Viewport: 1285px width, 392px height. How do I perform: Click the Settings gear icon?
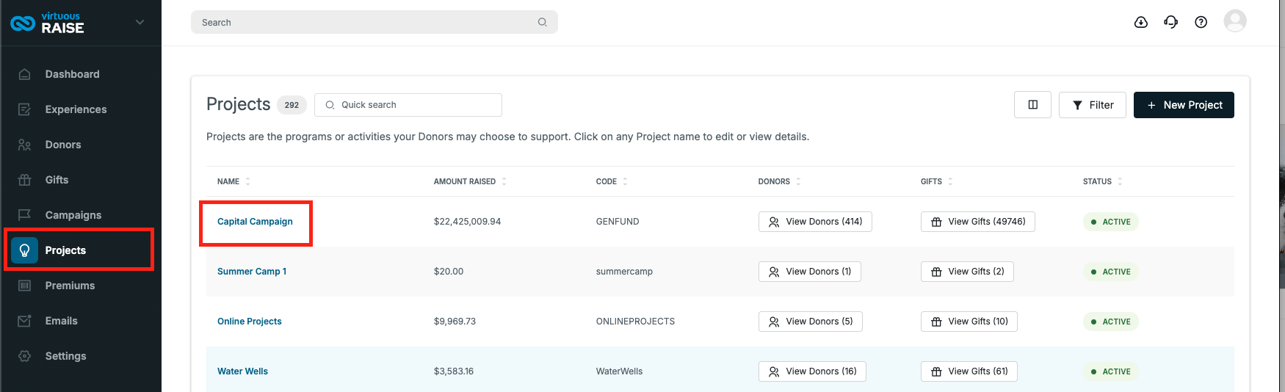pyautogui.click(x=24, y=356)
